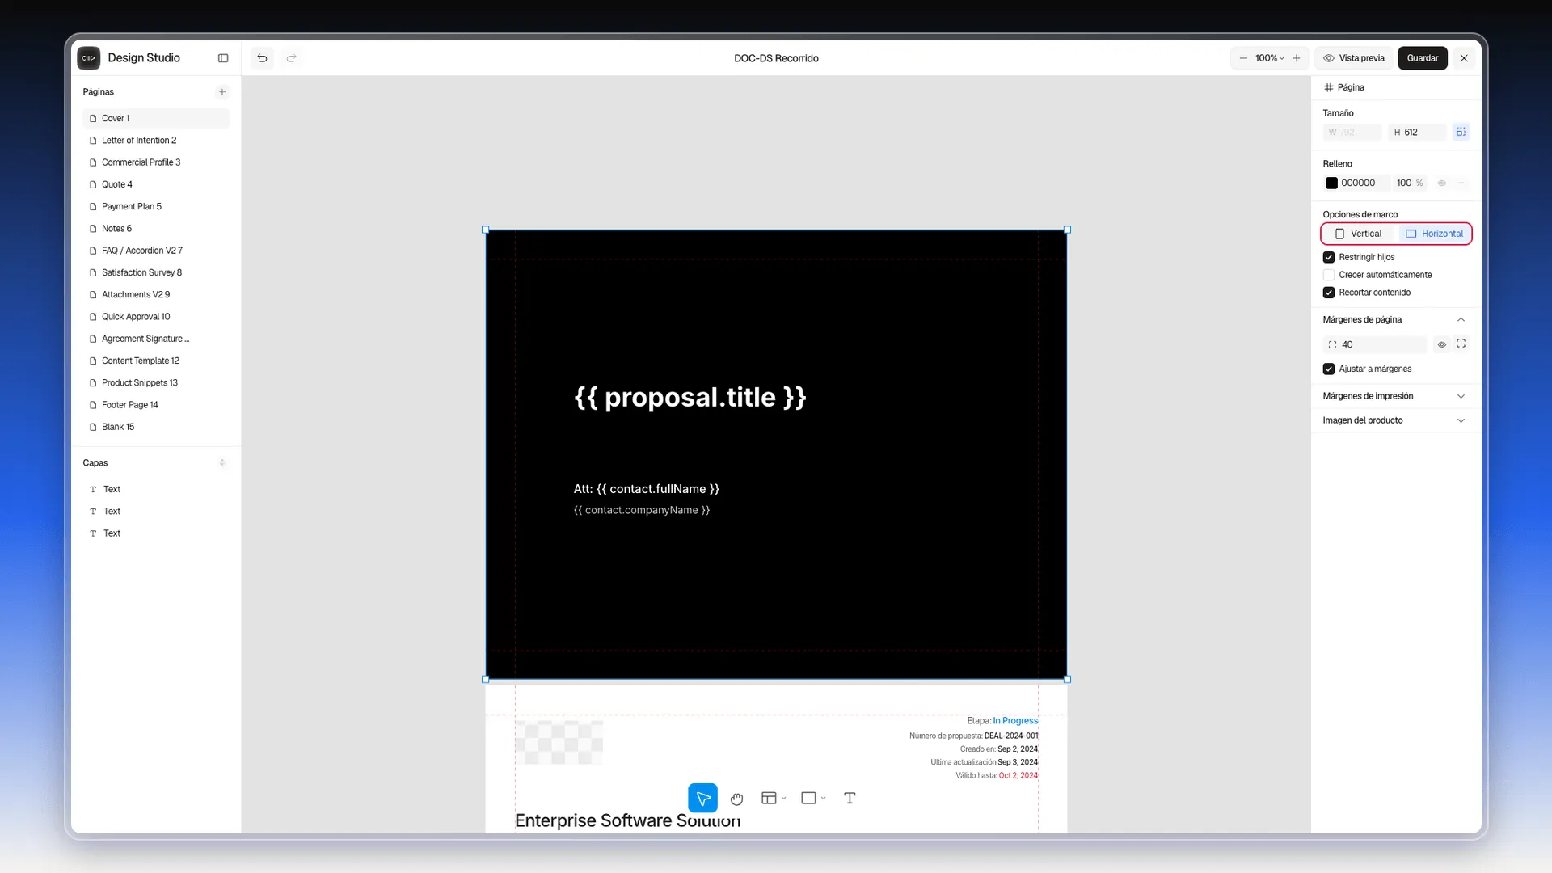The height and width of the screenshot is (873, 1552).
Task: Toggle Ajustar a márgenes checkbox
Action: click(1329, 369)
